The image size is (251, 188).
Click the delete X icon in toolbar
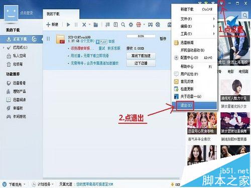click(84, 25)
